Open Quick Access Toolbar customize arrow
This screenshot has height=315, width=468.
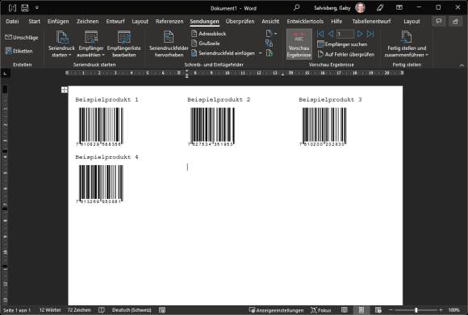[x=36, y=8]
